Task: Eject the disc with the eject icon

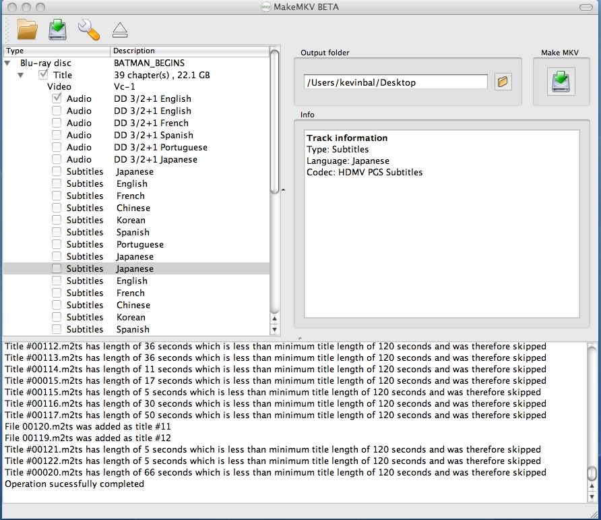Action: [x=120, y=30]
